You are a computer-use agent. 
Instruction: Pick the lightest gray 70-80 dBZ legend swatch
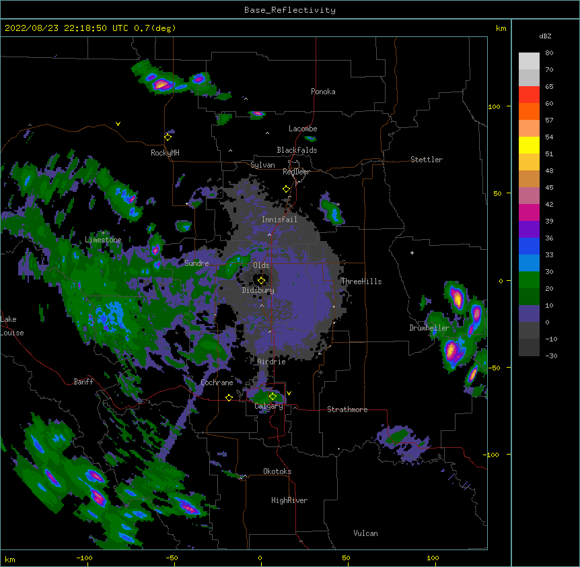click(529, 61)
